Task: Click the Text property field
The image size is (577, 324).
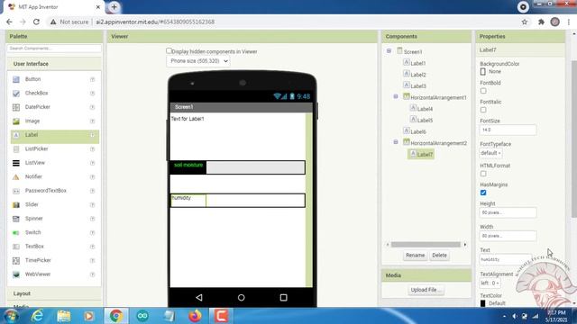Action: [x=505, y=259]
